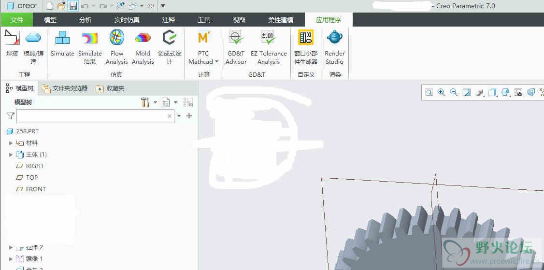The width and height of the screenshot is (544, 270).
Task: Switch to the 柔性建模 ribbon tab
Action: [x=281, y=20]
